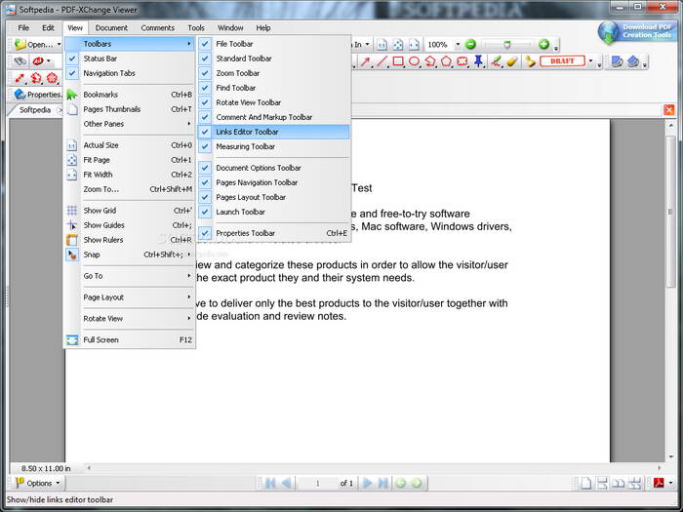The height and width of the screenshot is (512, 683).
Task: Uncheck File Toolbar in submenu
Action: coord(274,44)
